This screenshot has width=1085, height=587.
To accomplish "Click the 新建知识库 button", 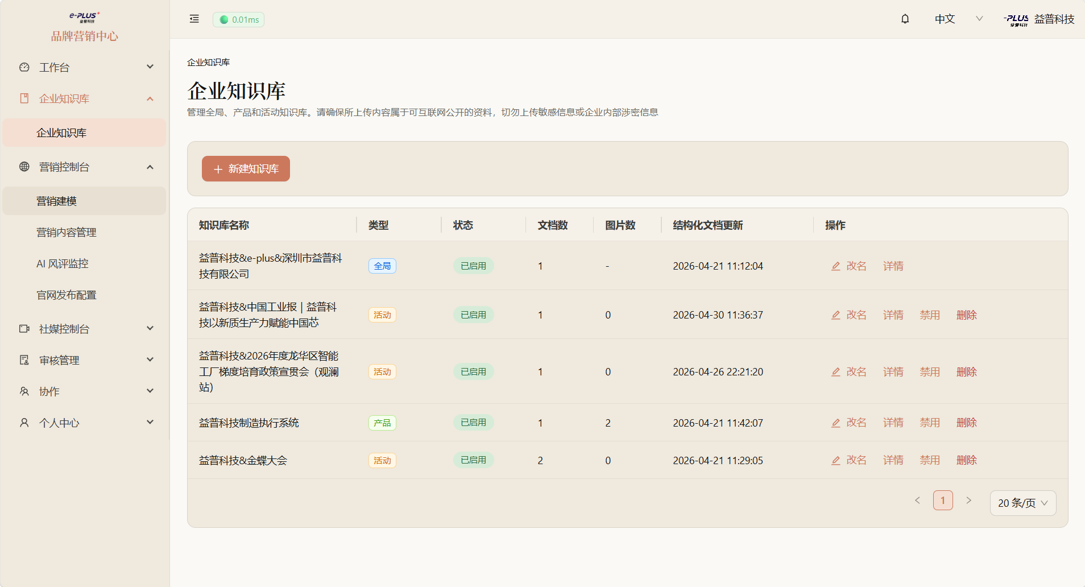I will (x=246, y=169).
